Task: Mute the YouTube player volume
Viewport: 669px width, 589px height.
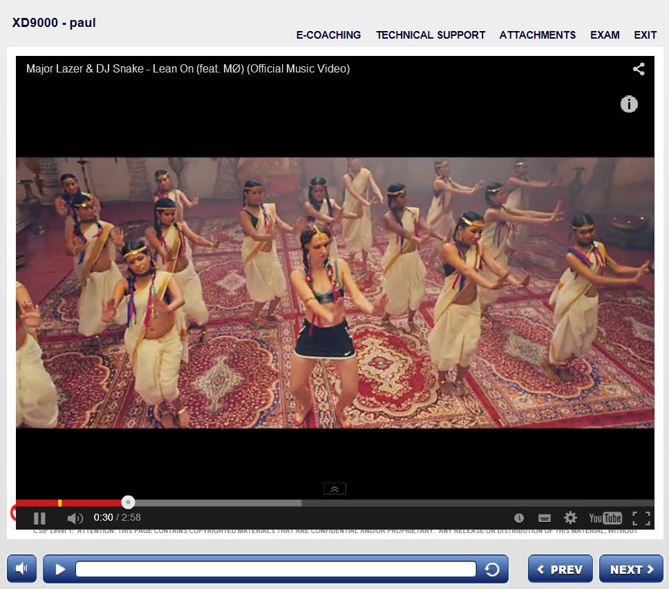Action: coord(75,518)
